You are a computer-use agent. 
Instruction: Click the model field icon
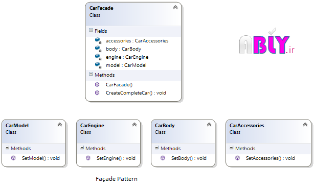coord(98,65)
